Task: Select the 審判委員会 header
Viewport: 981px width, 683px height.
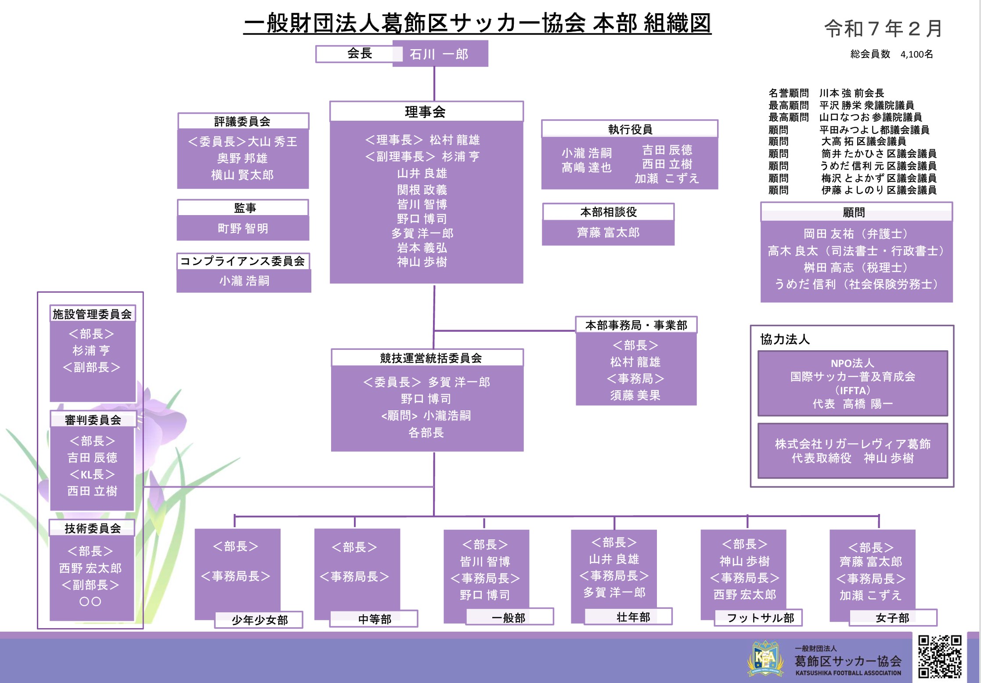Action: (93, 420)
